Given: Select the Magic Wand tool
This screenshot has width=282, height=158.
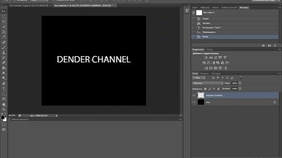Looking at the screenshot, I should point(4,27).
